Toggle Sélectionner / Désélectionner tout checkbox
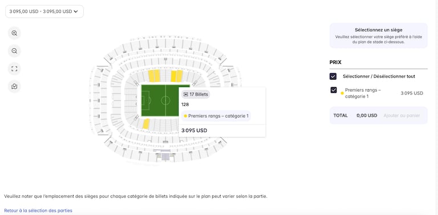Viewport: 438px width, 215px height. click(333, 76)
